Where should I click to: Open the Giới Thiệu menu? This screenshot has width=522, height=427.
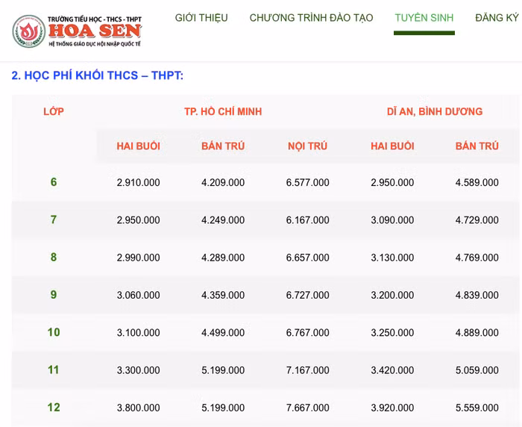point(201,18)
